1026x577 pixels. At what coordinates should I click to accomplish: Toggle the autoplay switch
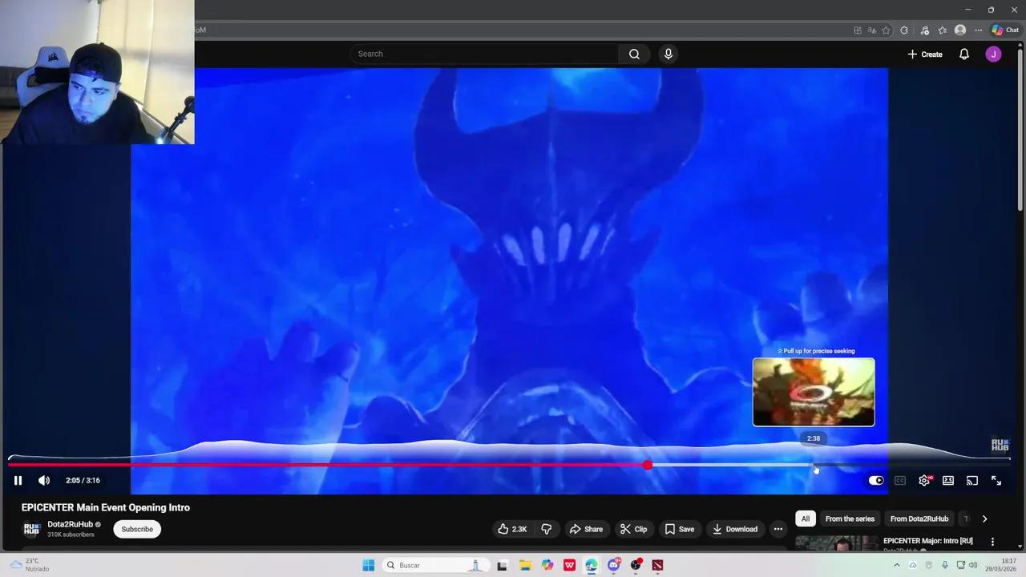pyautogui.click(x=876, y=481)
